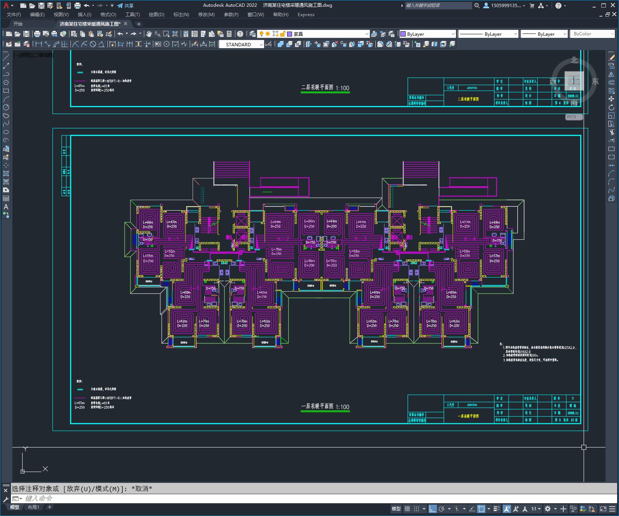619x516 pixels.
Task: Open the ByLayer color swatch control
Action: [x=427, y=34]
